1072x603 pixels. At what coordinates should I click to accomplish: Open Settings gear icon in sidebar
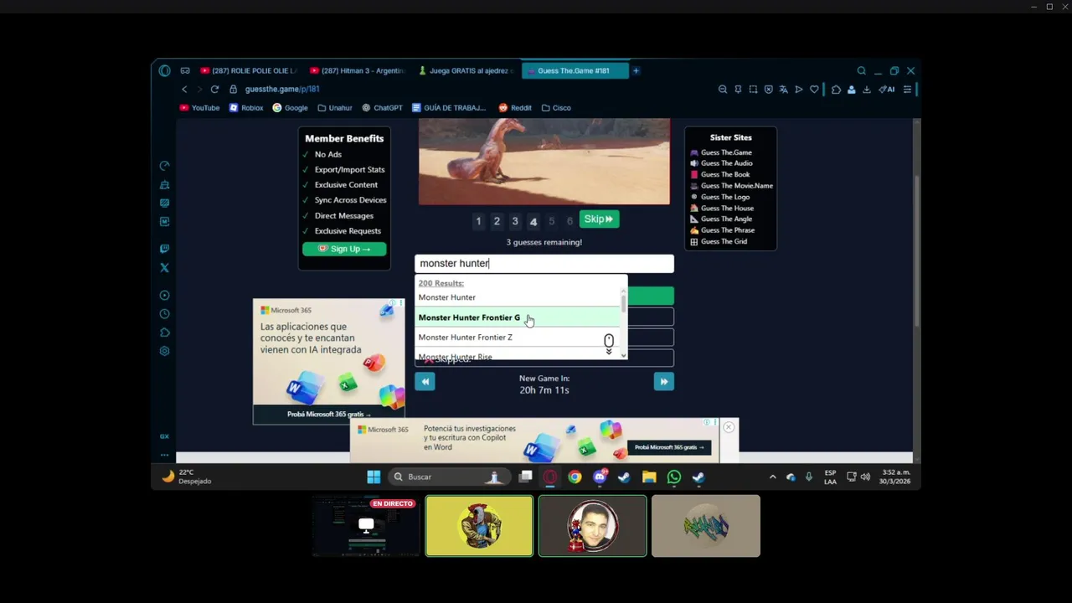coord(164,351)
